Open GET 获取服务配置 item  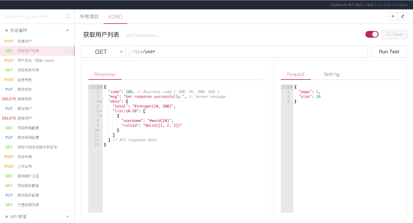click(x=37, y=186)
